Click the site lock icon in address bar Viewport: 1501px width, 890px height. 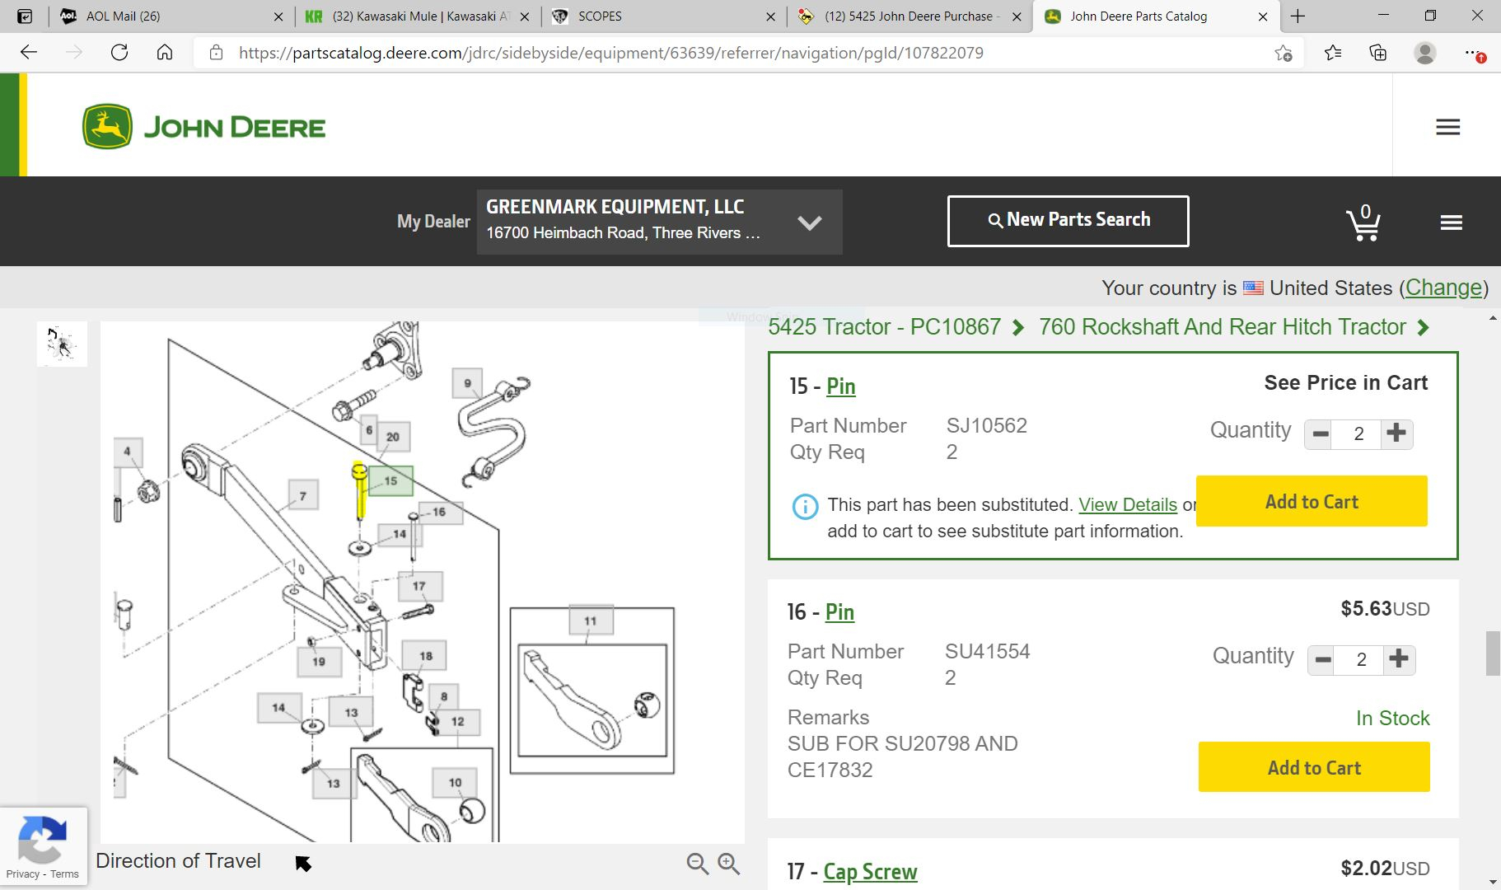[216, 53]
